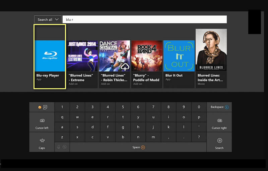Tap the b key
Viewport: 268px width, 171px height.
(x=123, y=137)
